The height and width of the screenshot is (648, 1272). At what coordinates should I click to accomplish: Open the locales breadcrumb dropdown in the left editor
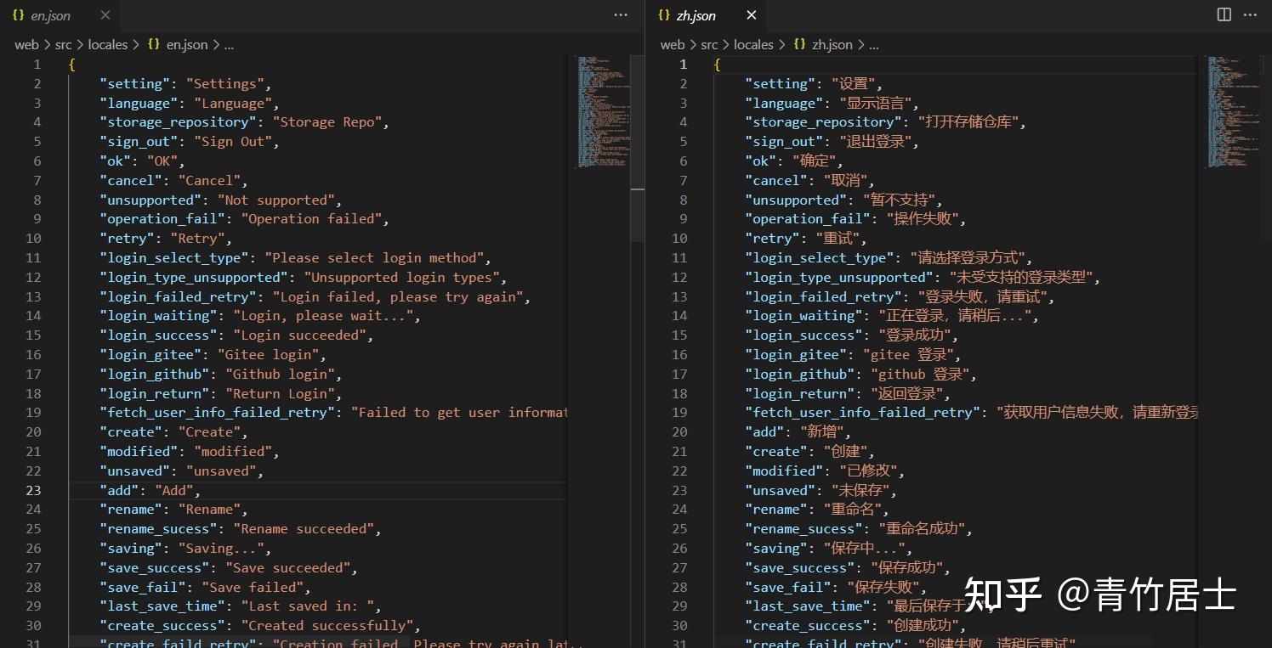pos(108,44)
